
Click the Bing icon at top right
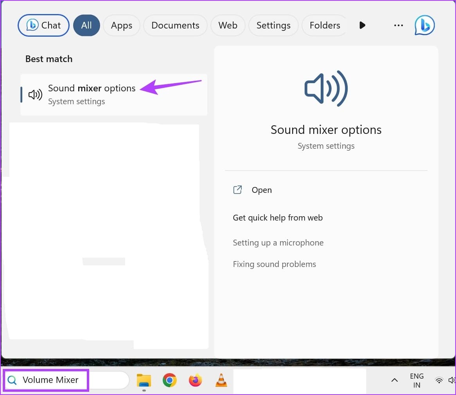click(x=424, y=25)
